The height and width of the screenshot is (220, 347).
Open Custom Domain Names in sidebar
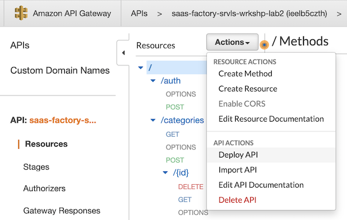[60, 71]
